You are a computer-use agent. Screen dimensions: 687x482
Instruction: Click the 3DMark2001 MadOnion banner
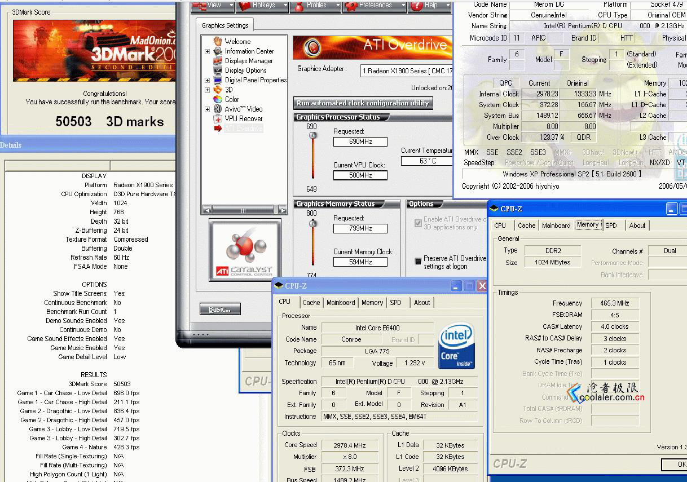tap(94, 50)
